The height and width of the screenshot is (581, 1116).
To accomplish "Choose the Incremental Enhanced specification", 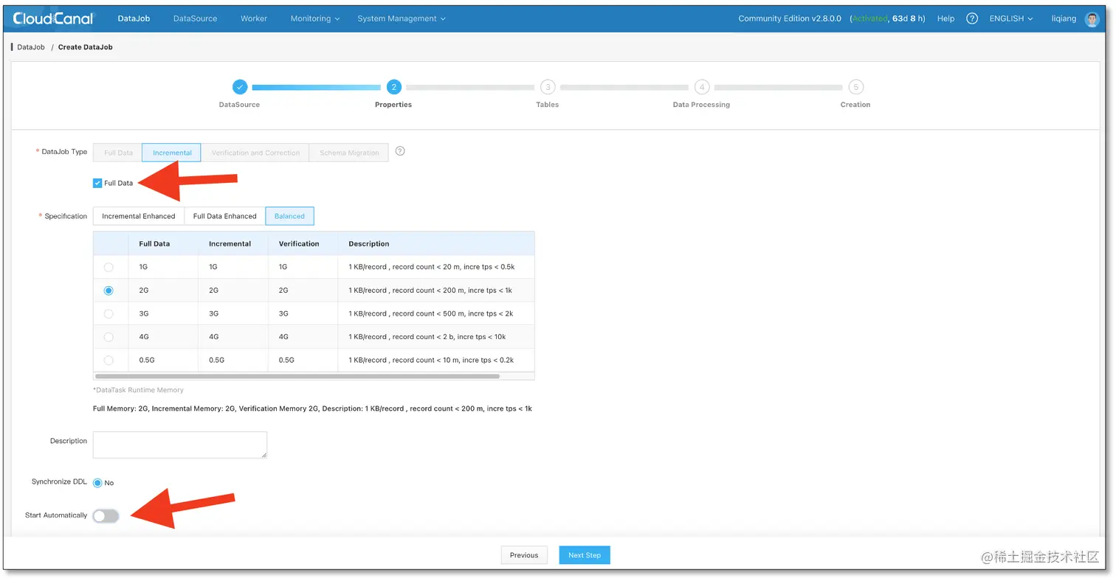I will tap(139, 216).
